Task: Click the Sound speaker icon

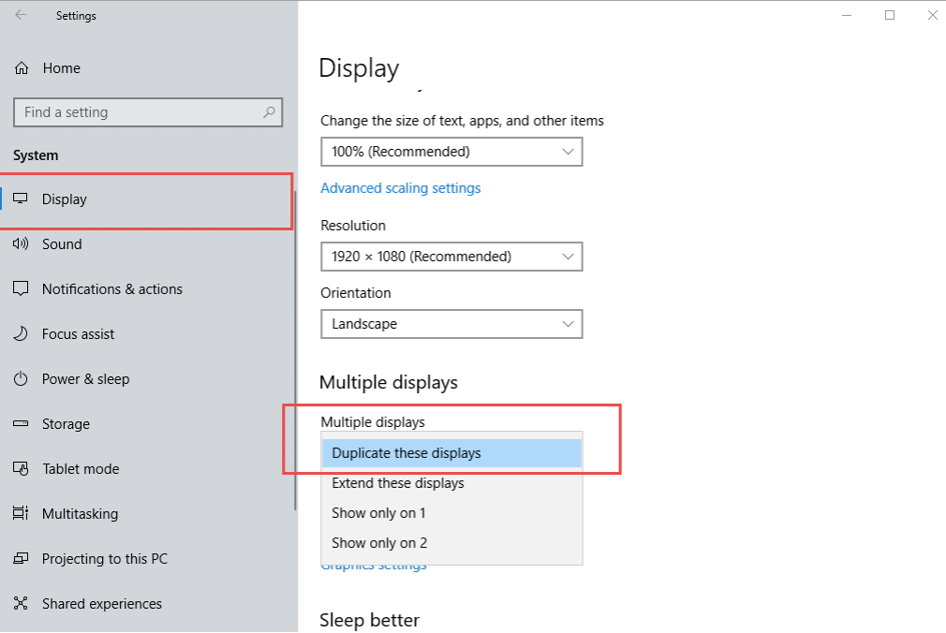Action: (21, 243)
